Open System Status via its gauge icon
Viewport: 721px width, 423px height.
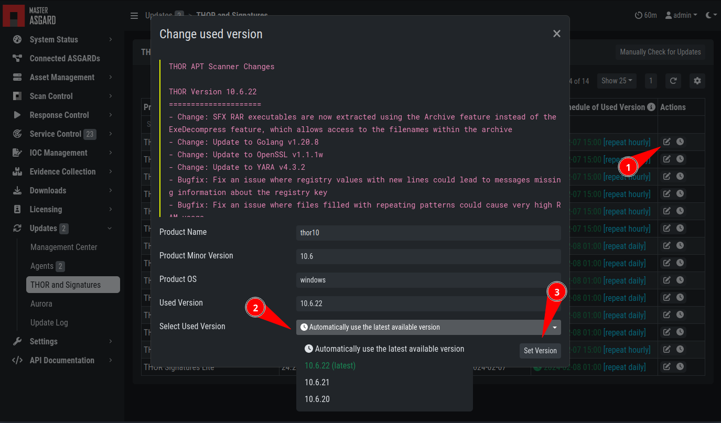pos(17,39)
